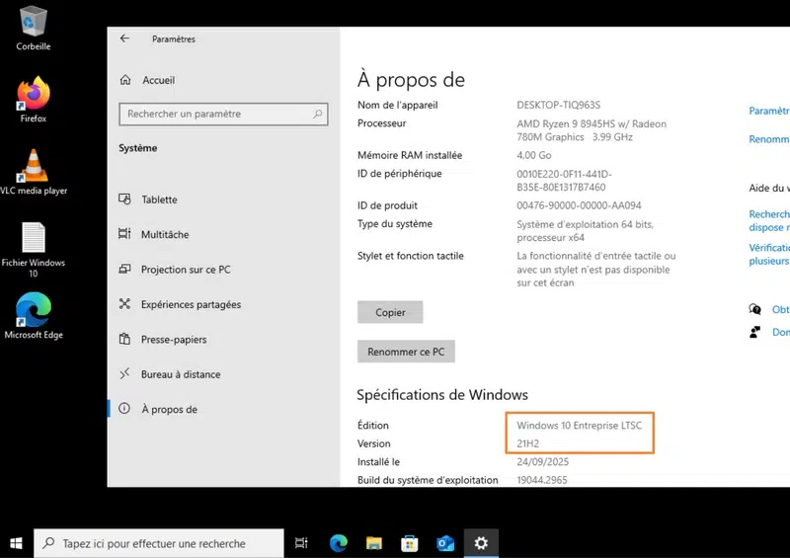The image size is (790, 558).
Task: Click the Windows 10 Entreprise LTSC edition
Action: [x=580, y=426]
